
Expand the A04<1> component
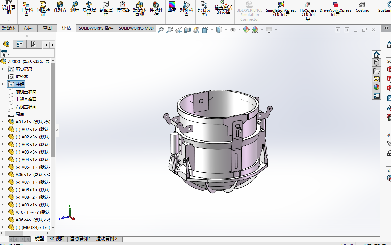pos(3,159)
